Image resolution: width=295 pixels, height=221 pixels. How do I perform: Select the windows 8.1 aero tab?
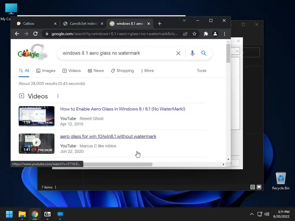[130, 24]
